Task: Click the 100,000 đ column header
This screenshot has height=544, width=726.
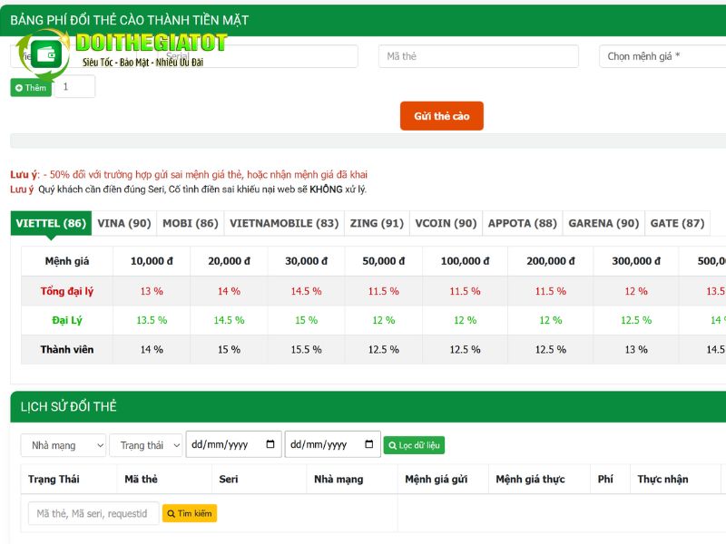Action: [x=465, y=261]
